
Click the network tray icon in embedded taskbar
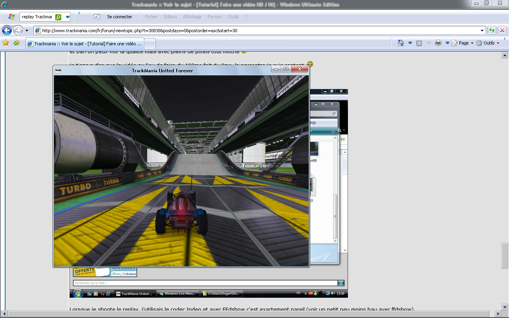click(328, 293)
